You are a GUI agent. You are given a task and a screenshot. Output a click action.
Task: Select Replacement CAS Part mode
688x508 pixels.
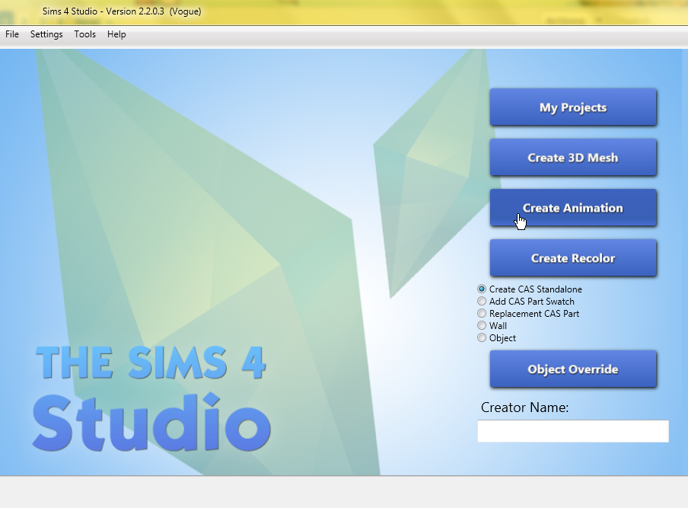482,313
